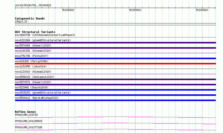Click ruler position label 50240800
223x133 pixels.
pos(68,10)
